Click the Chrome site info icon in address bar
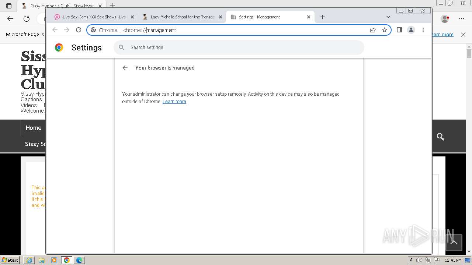 [x=93, y=30]
